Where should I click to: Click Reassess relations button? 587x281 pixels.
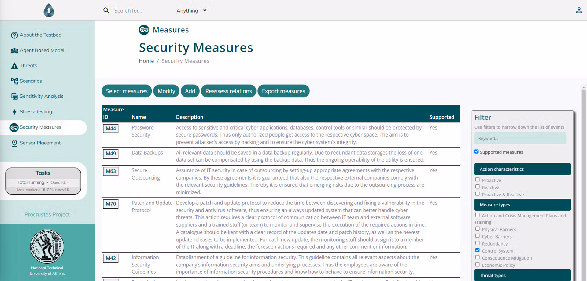click(228, 91)
